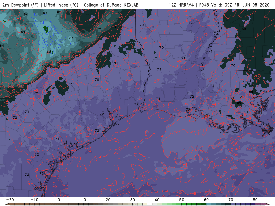The image size is (275, 206).
Task: Click the right arrow end of the color bar
Action: pos(268,204)
